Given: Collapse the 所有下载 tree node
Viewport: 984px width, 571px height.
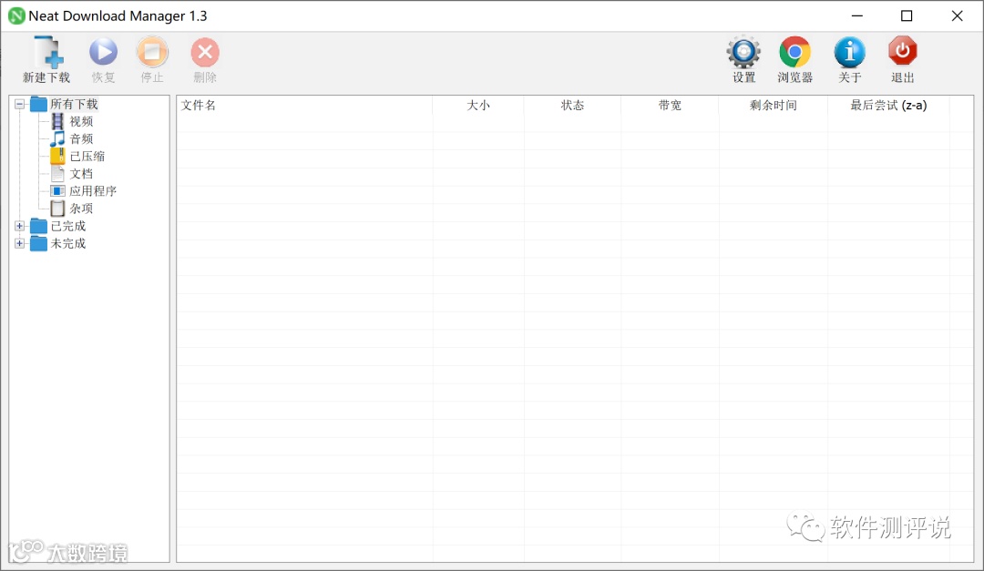Looking at the screenshot, I should [19, 104].
